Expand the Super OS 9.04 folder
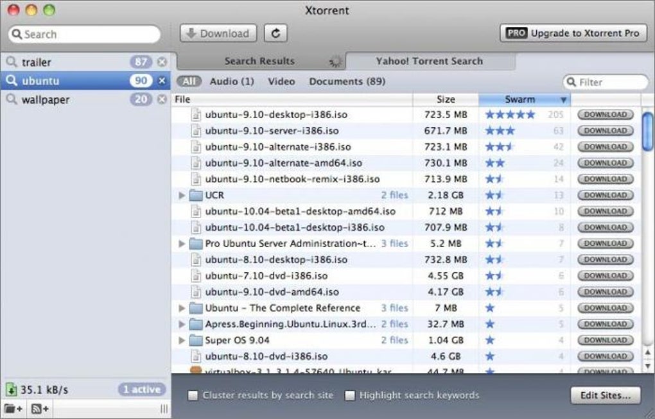The width and height of the screenshot is (655, 419). pos(182,340)
